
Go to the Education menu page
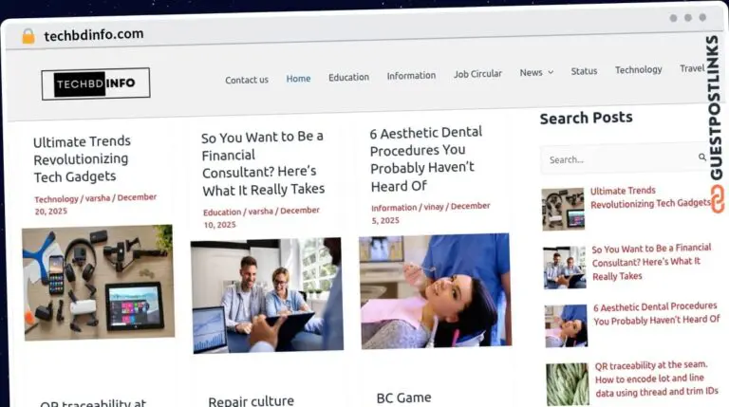[348, 77]
